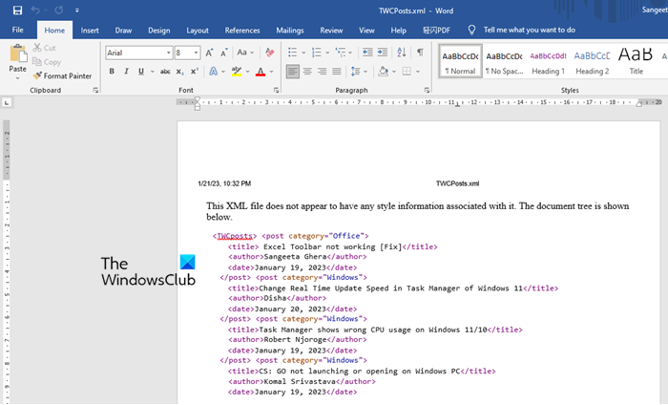Toggle Show/Hide paragraph marks
668x405 pixels.
[420, 53]
